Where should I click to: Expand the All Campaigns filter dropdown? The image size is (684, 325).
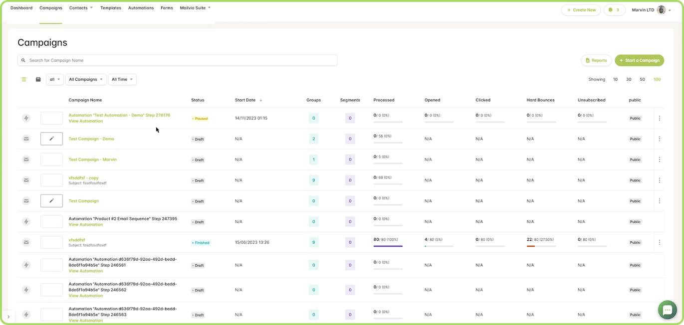[x=86, y=79]
